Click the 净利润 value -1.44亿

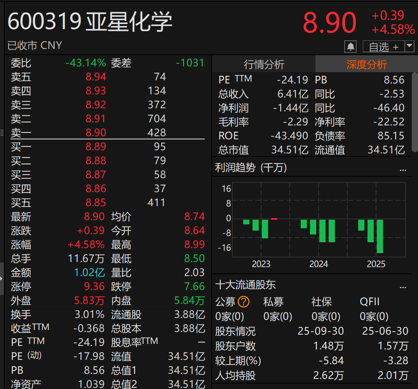(x=291, y=108)
